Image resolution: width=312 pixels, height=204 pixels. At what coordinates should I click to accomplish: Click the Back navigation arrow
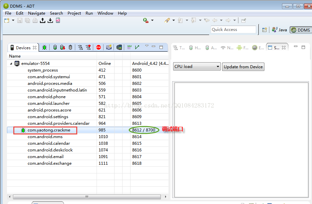point(215,20)
